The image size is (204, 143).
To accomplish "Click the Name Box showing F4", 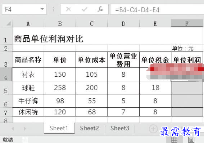I will click(24, 9).
